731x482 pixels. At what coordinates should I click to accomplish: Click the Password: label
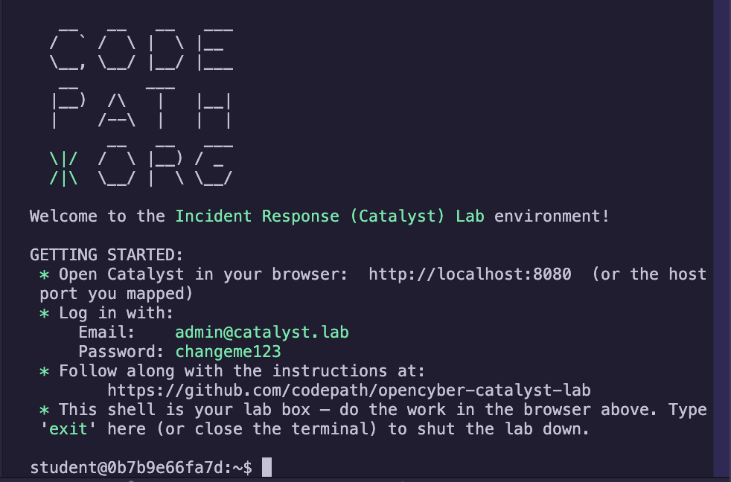pyautogui.click(x=121, y=352)
